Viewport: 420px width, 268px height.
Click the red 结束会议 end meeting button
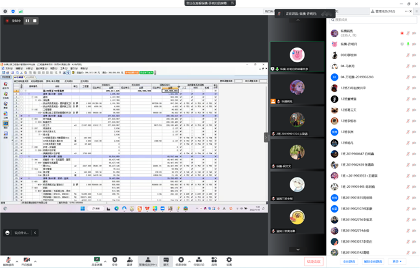314,261
